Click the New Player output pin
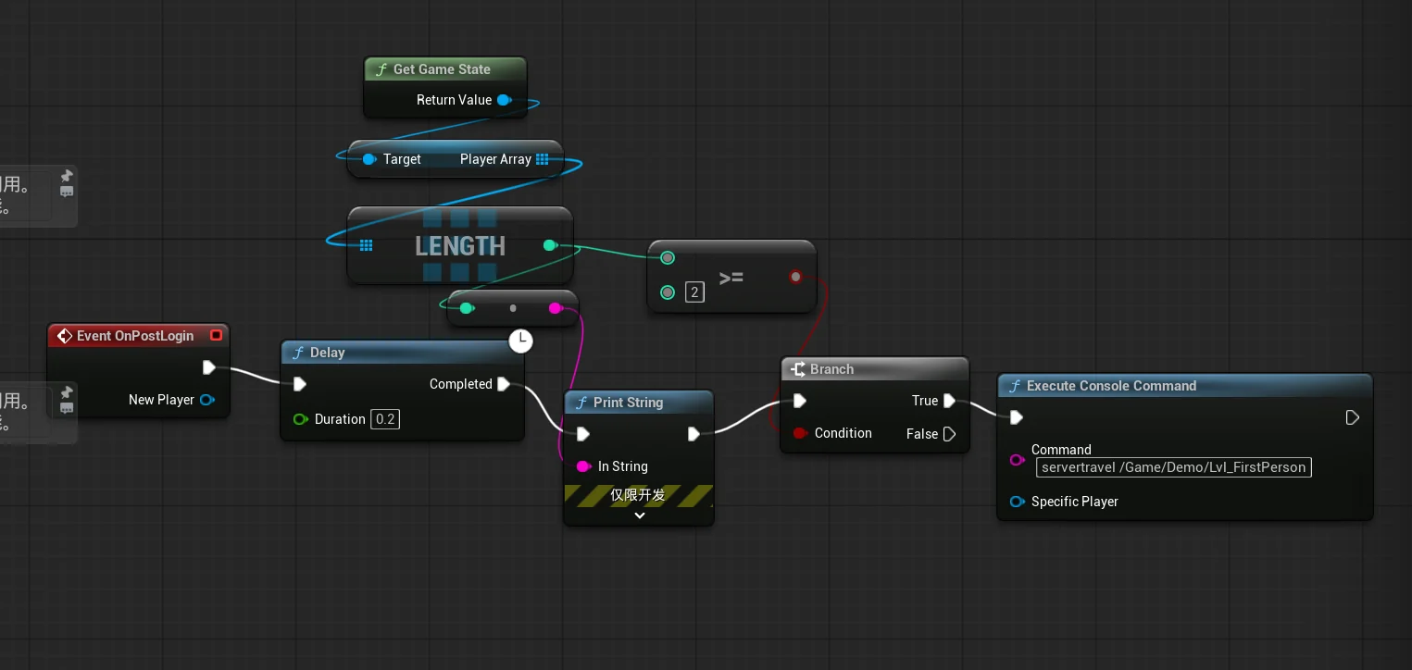The image size is (1412, 670). click(x=206, y=400)
